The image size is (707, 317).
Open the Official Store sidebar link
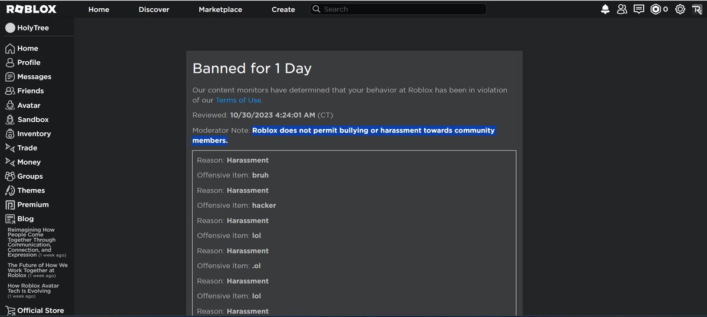point(41,311)
